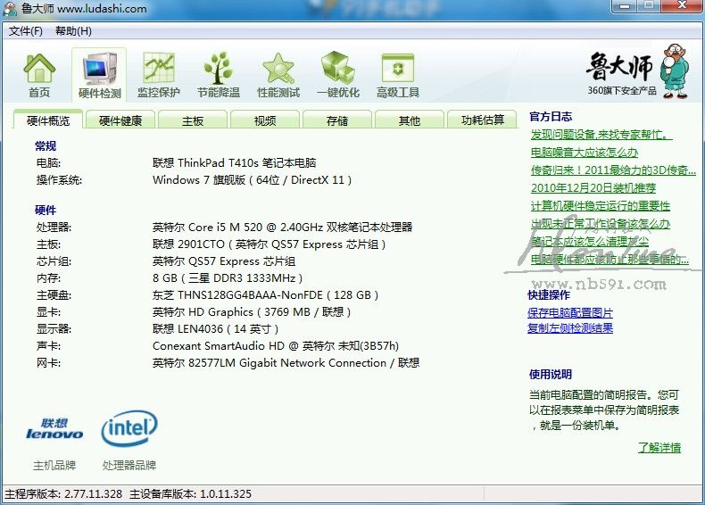Click the 使用说明 heading

click(x=551, y=374)
